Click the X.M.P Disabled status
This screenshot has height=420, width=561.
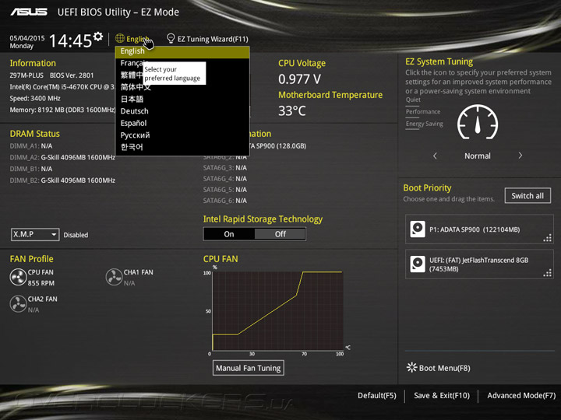click(76, 235)
